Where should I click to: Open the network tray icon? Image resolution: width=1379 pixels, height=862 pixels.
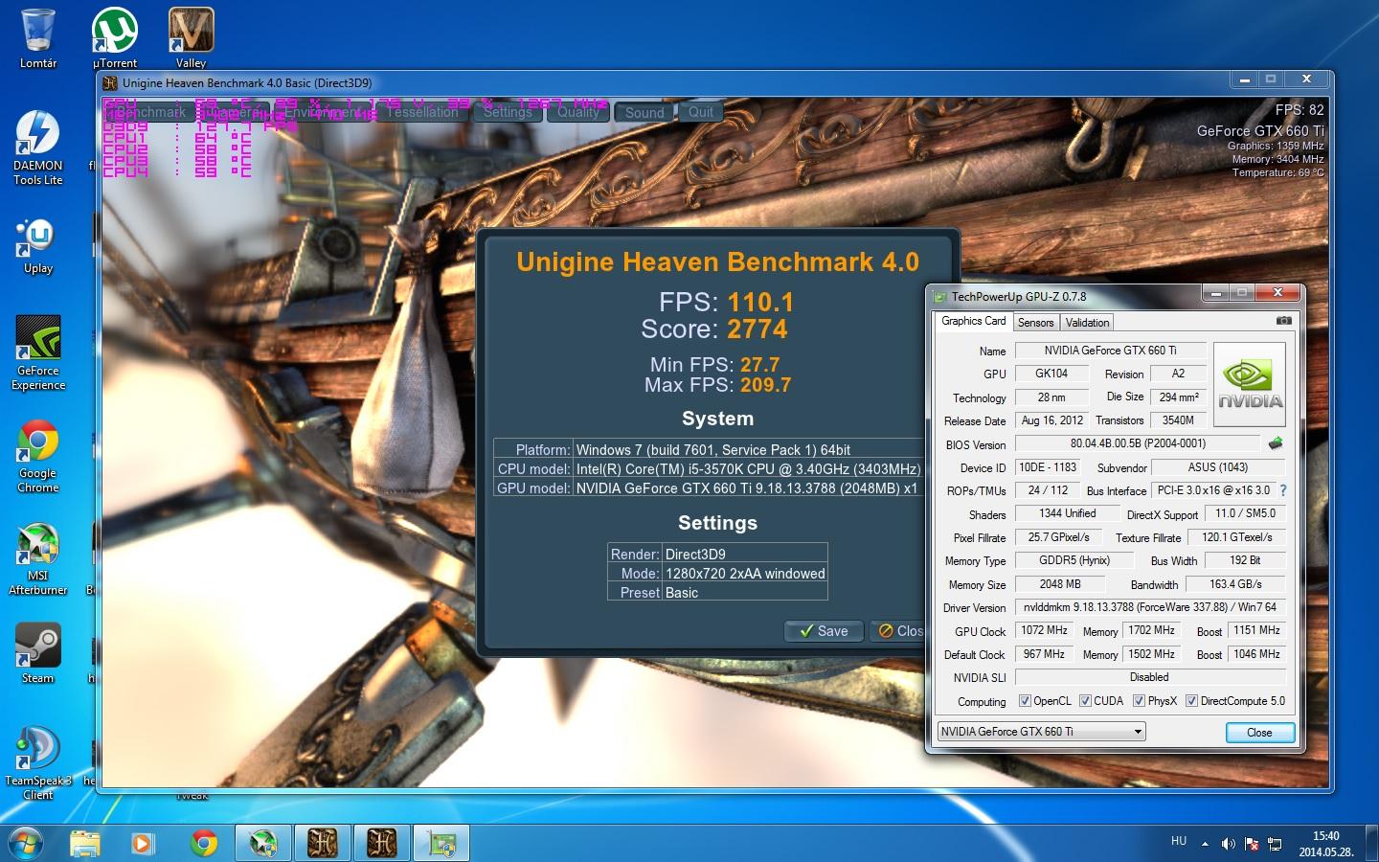1275,844
